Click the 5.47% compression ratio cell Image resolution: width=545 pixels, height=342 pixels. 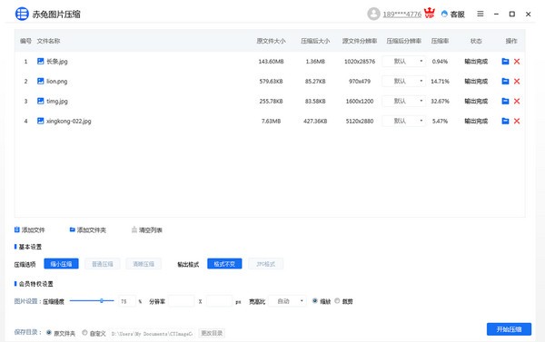click(x=440, y=121)
